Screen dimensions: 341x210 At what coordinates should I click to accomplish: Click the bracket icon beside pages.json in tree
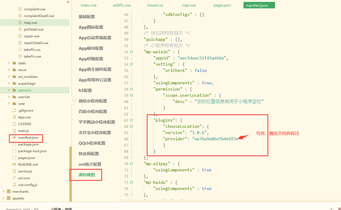click(x=14, y=158)
